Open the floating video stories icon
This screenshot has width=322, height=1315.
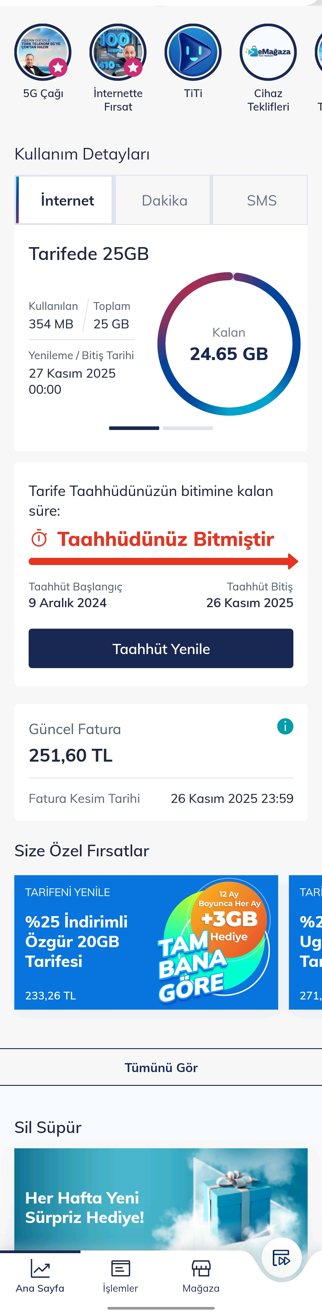pyautogui.click(x=281, y=1258)
